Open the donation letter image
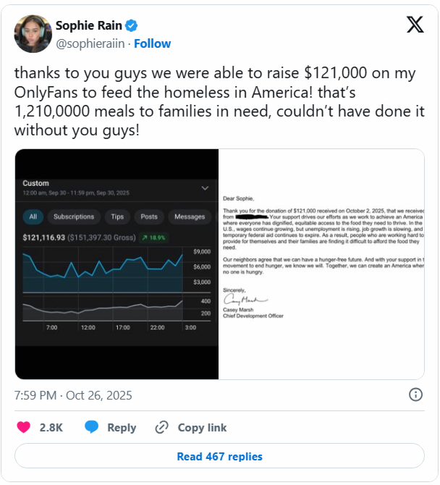This screenshot has height=485, width=440. click(321, 264)
